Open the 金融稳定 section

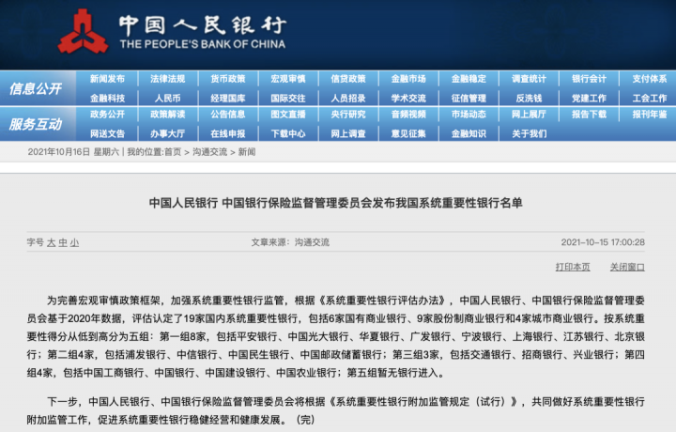point(469,79)
